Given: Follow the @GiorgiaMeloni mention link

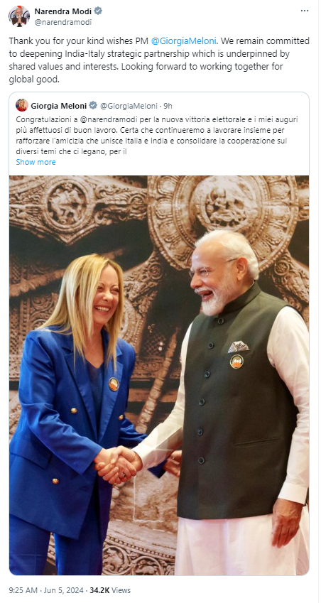Looking at the screenshot, I should coord(184,40).
